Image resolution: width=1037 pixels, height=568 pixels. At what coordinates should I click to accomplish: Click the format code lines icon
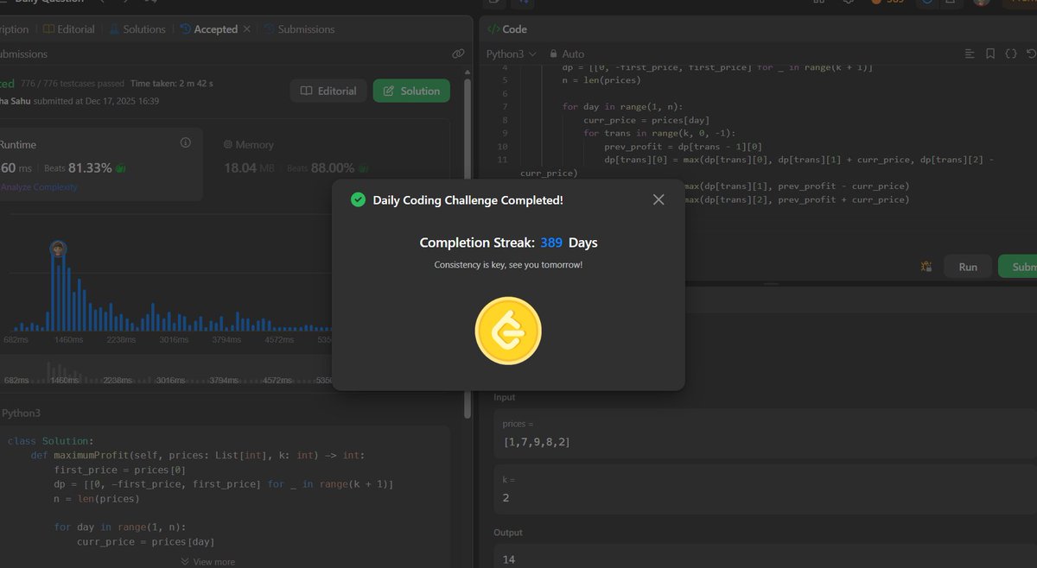970,54
